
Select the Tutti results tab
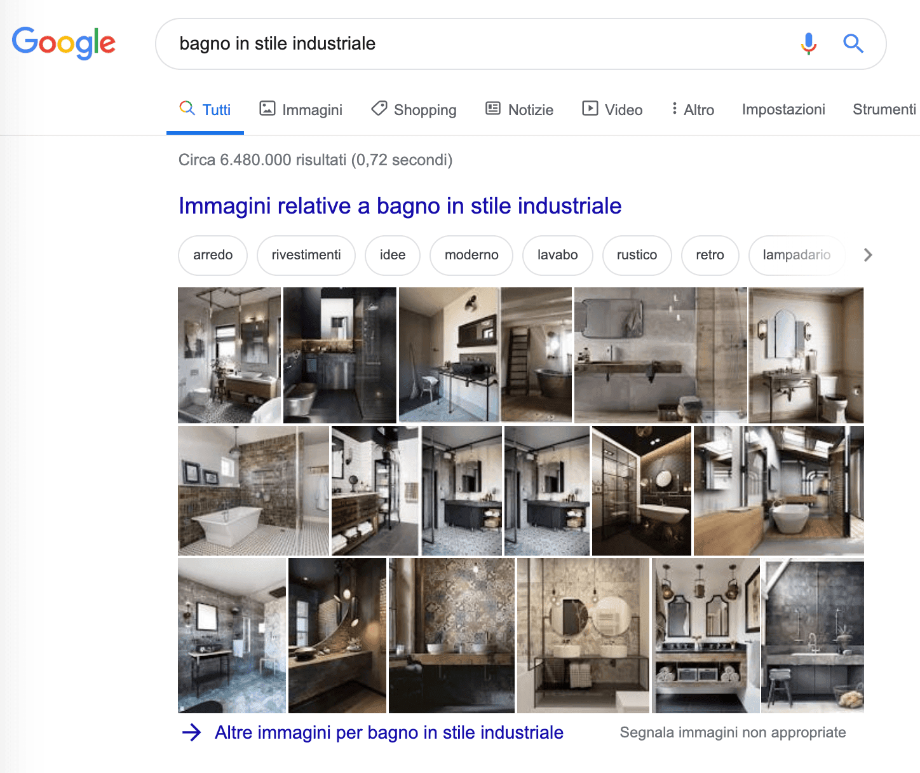click(205, 109)
